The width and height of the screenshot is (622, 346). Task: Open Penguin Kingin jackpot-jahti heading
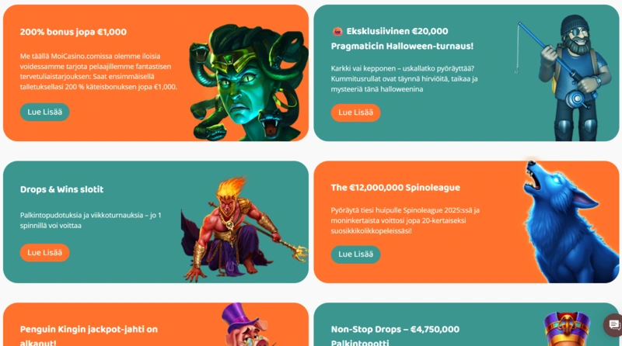pos(89,336)
